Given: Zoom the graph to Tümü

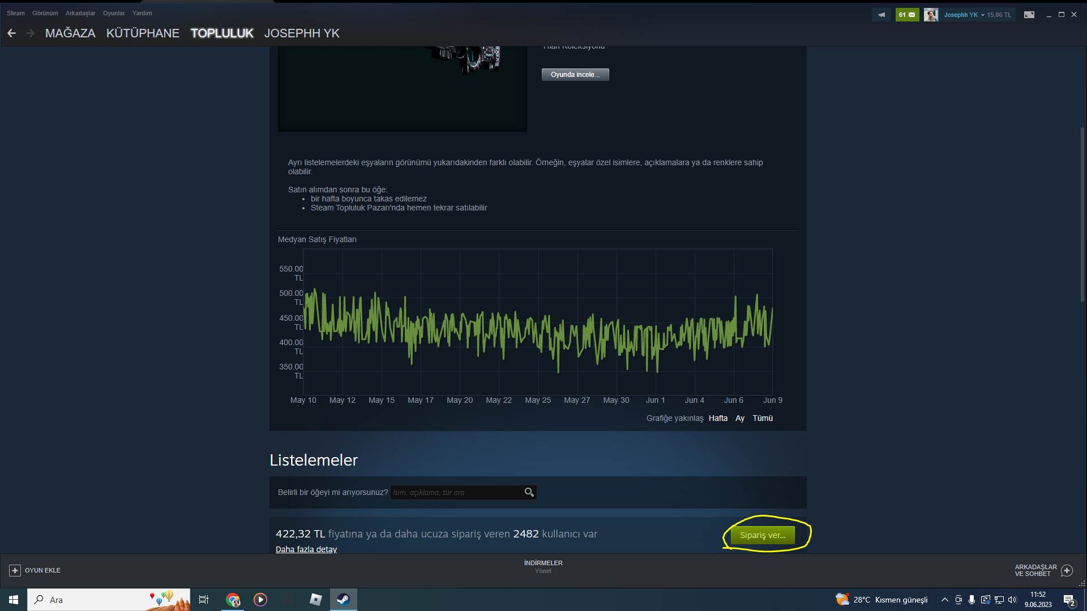Looking at the screenshot, I should point(763,418).
